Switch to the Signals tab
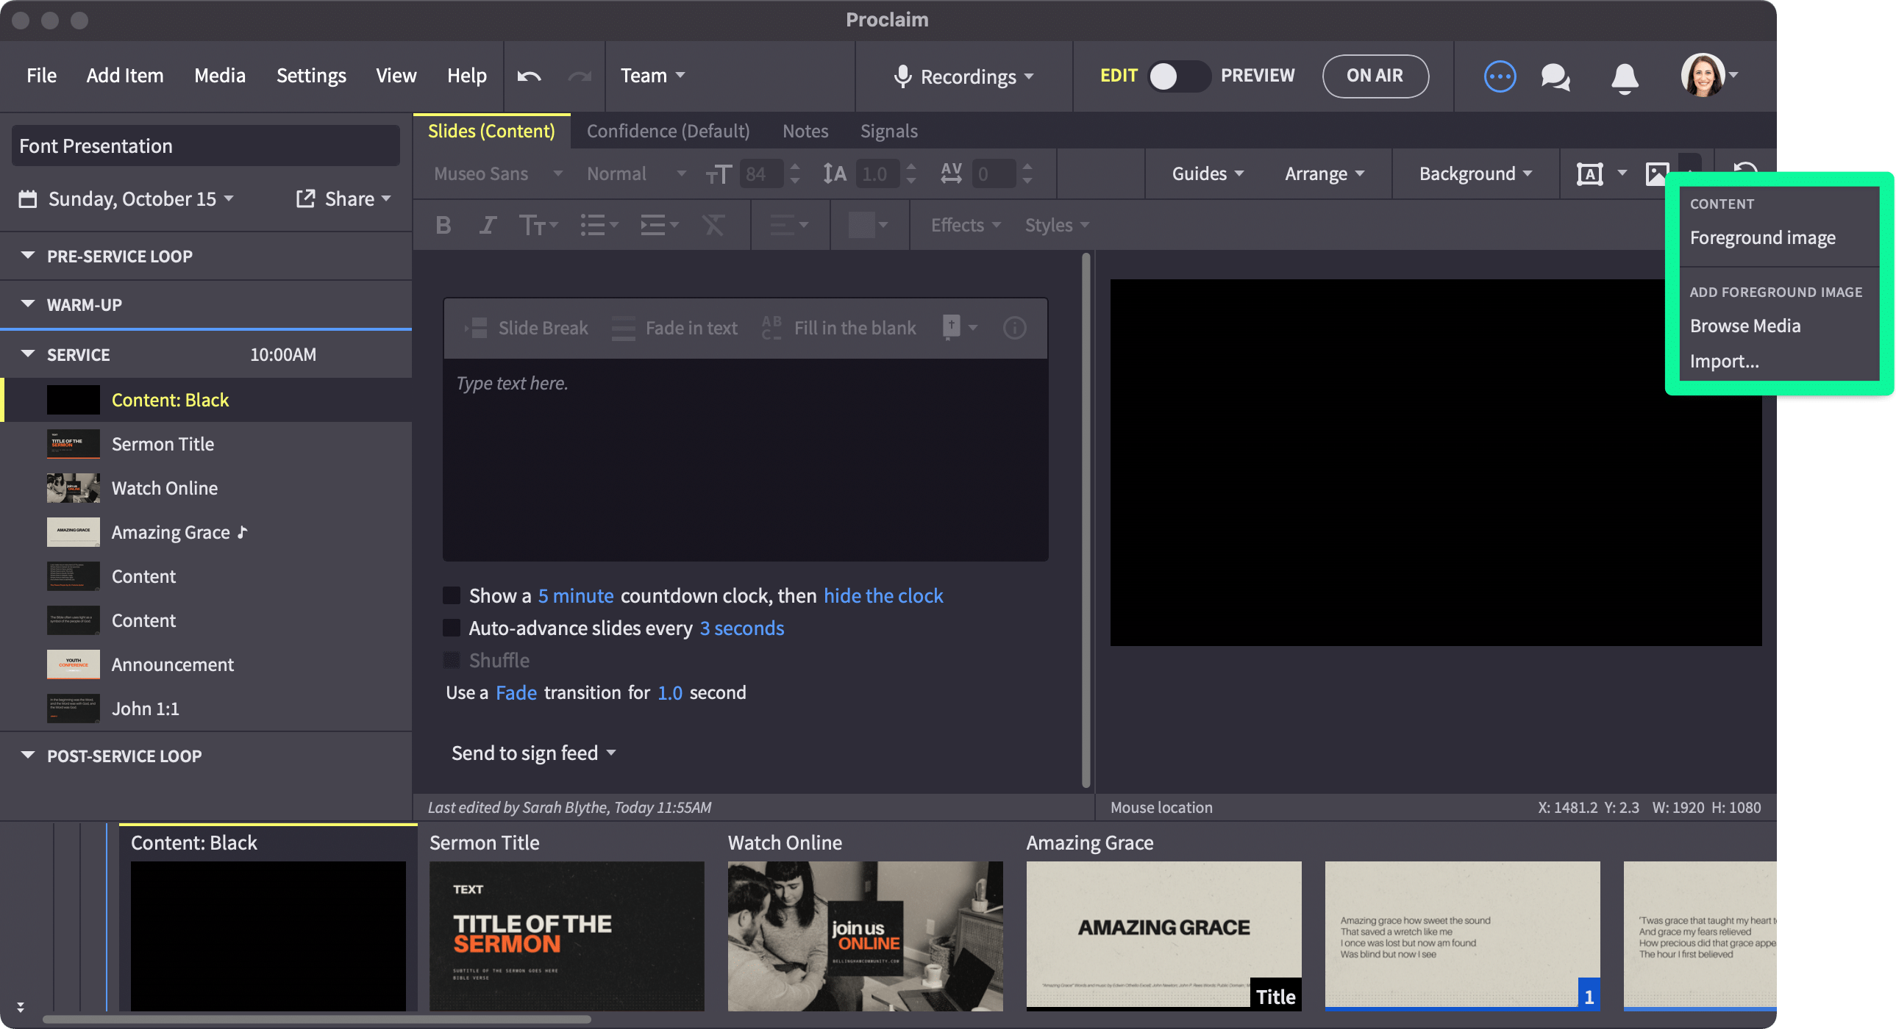 888,131
